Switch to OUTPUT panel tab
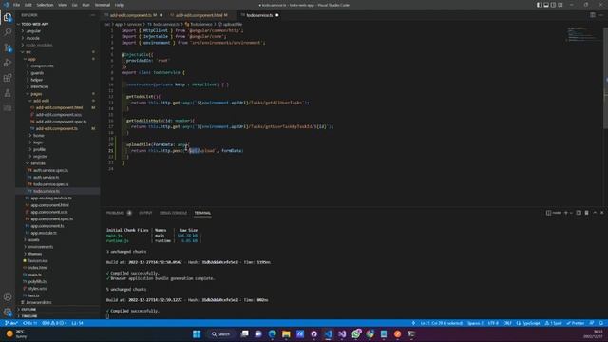 coord(145,213)
